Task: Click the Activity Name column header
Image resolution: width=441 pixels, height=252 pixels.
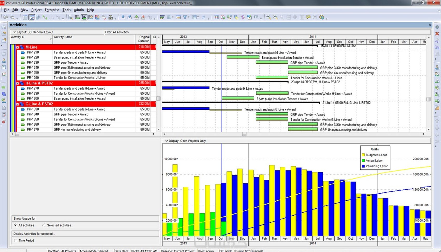Action: tap(94, 39)
